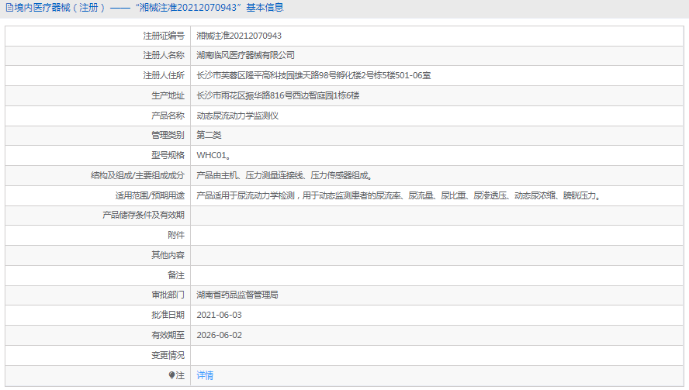Image resolution: width=689 pixels, height=390 pixels.
Task: Select the page title 境内医疗器械（注册）基本信息
Action: (148, 8)
